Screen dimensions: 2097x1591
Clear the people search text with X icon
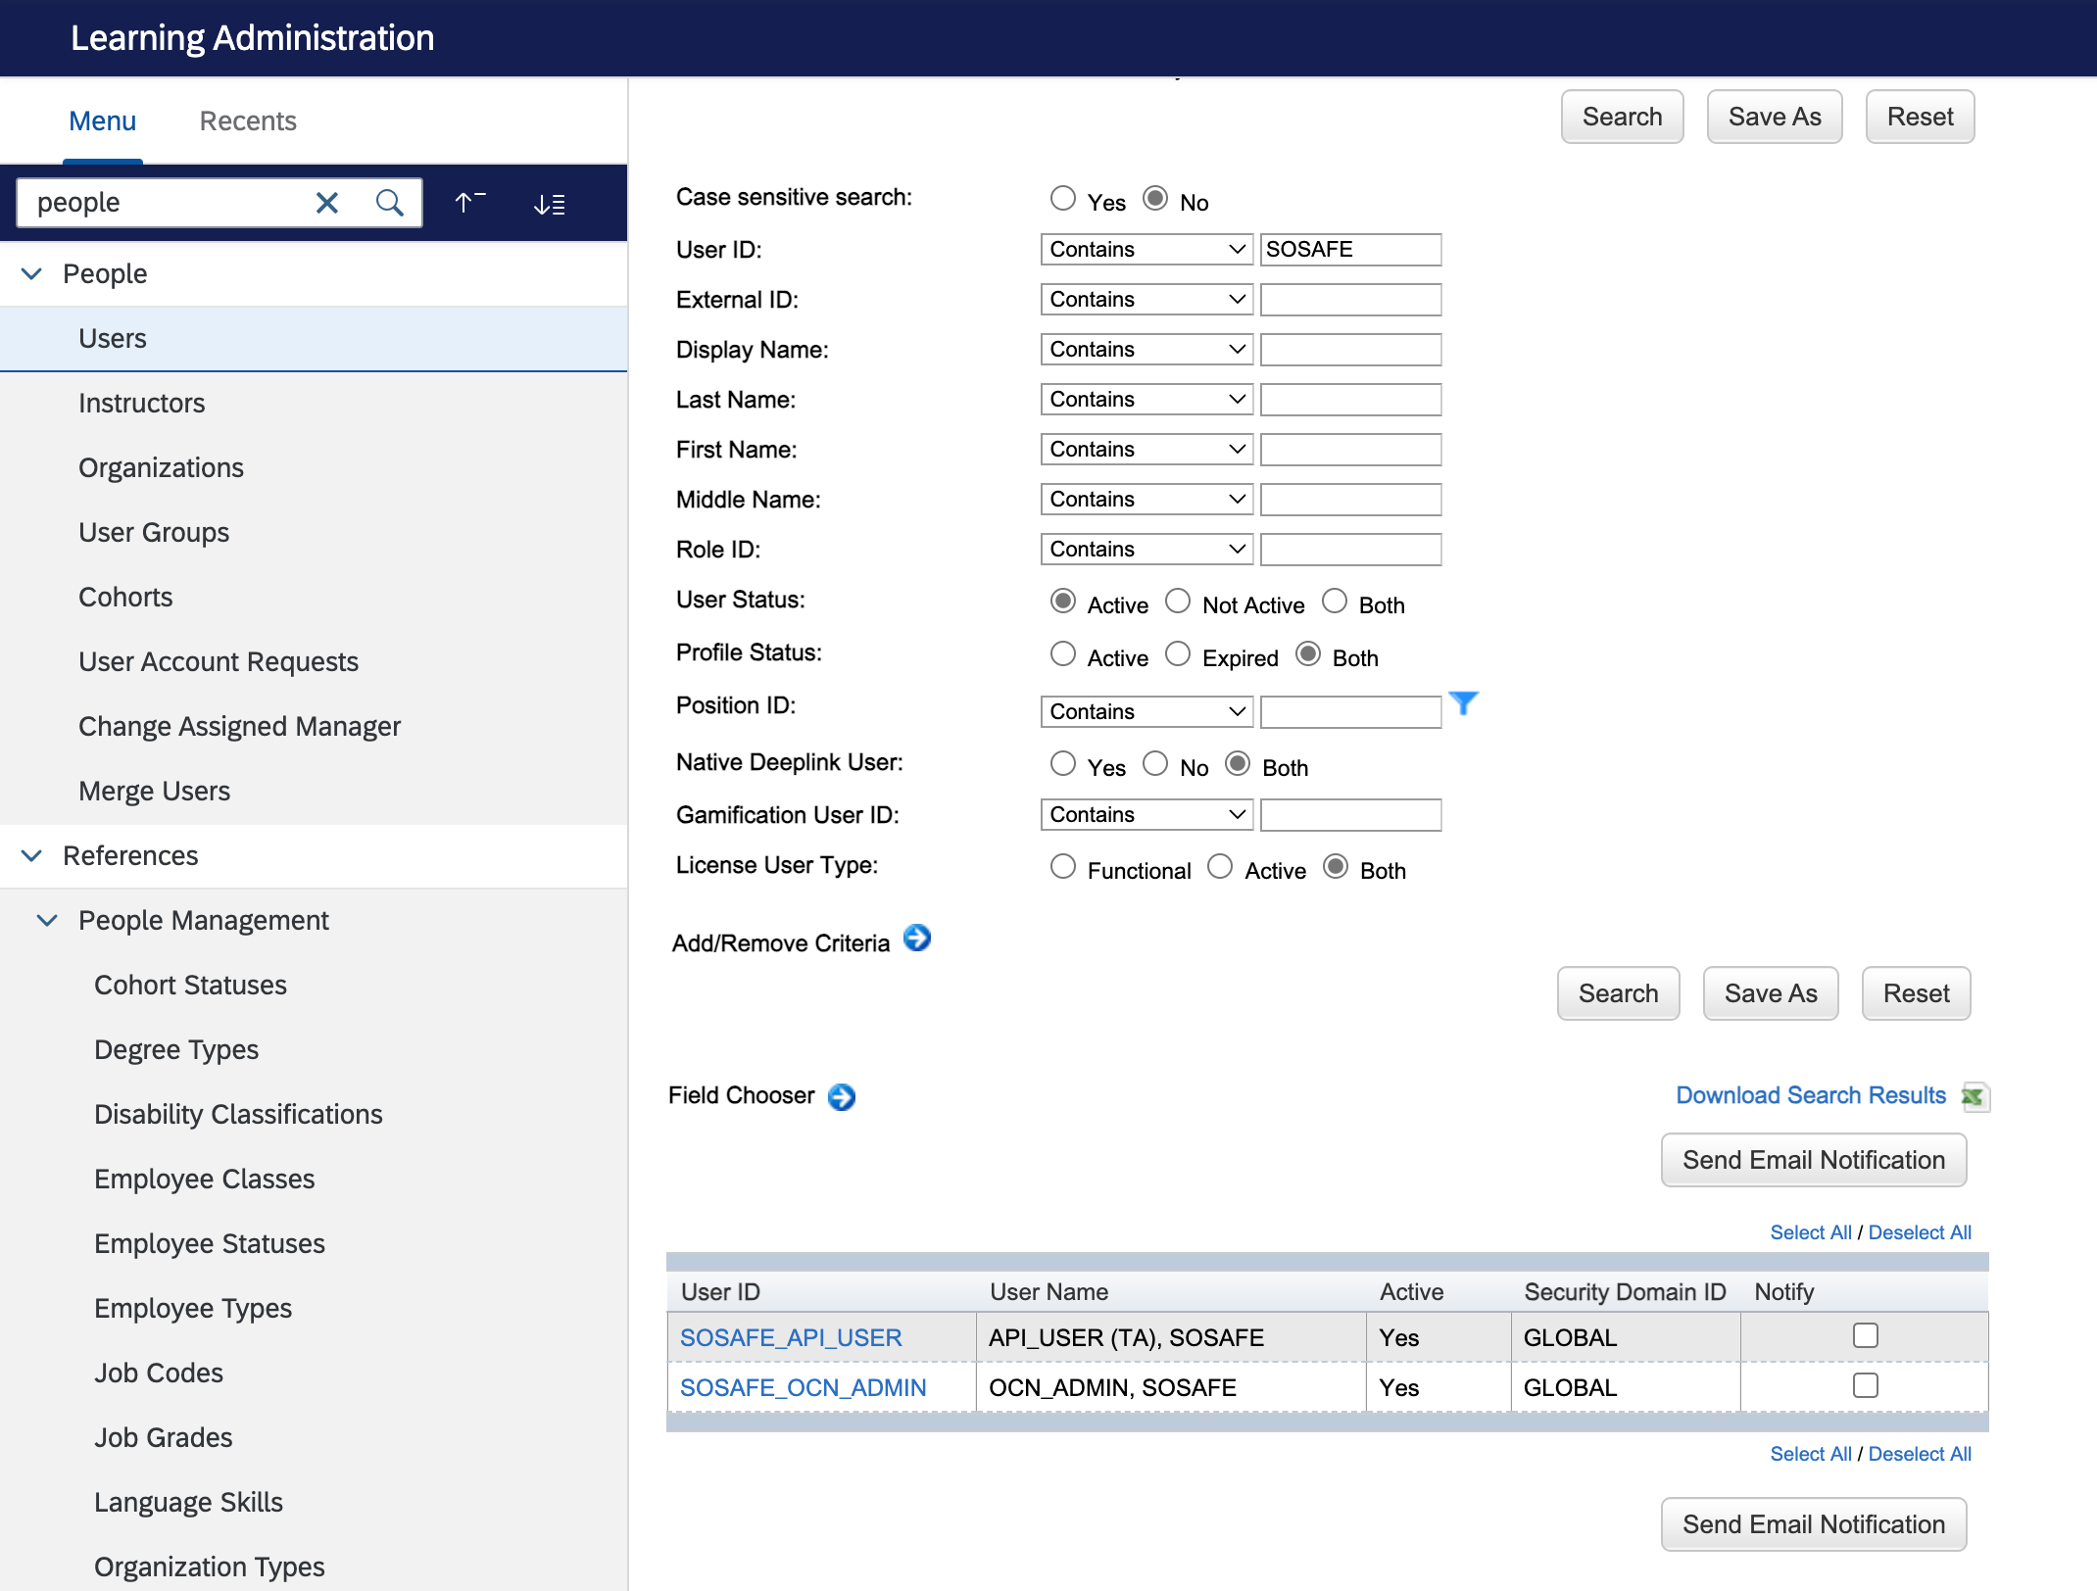point(326,203)
